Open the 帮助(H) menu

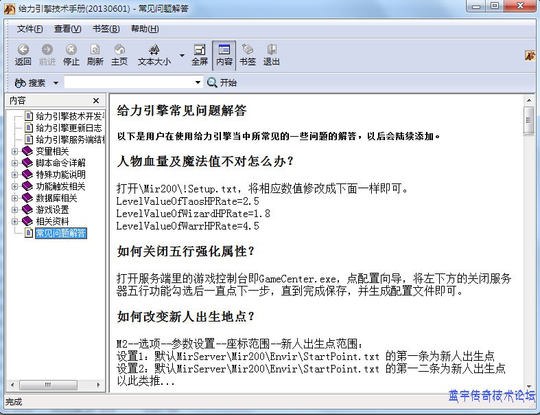click(144, 29)
